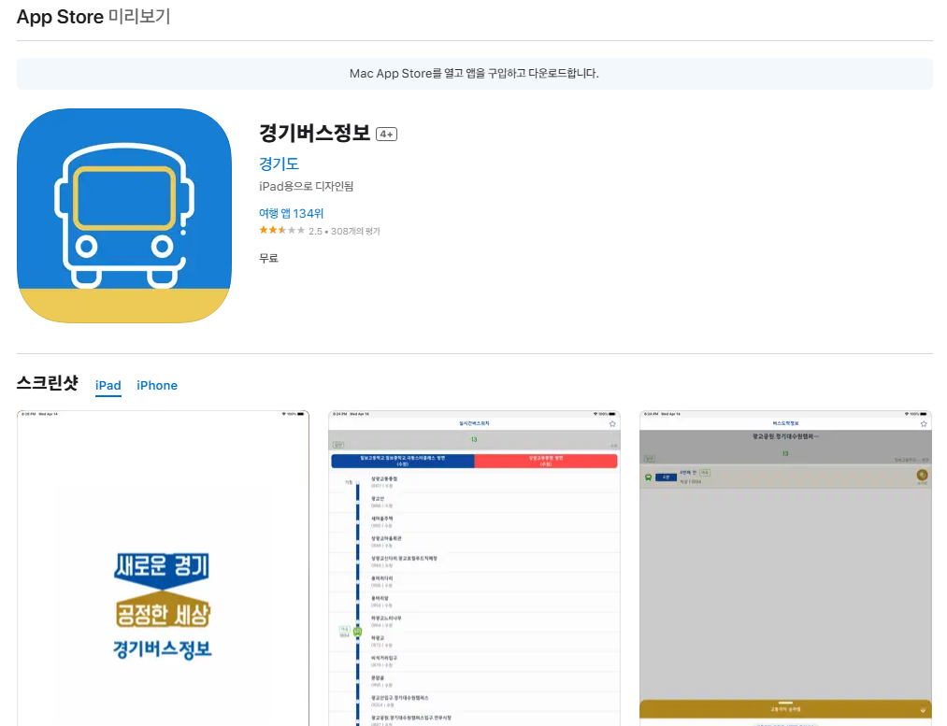Open the 경기도 developer link
Viewport: 947px width, 726px height.
(279, 164)
